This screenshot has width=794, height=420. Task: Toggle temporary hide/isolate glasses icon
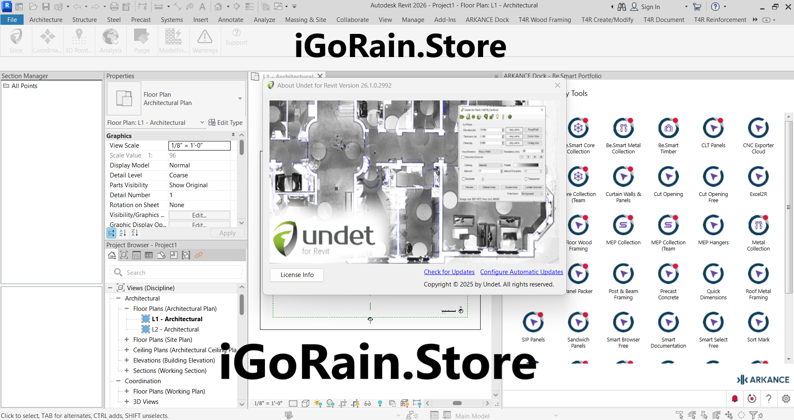point(368,403)
